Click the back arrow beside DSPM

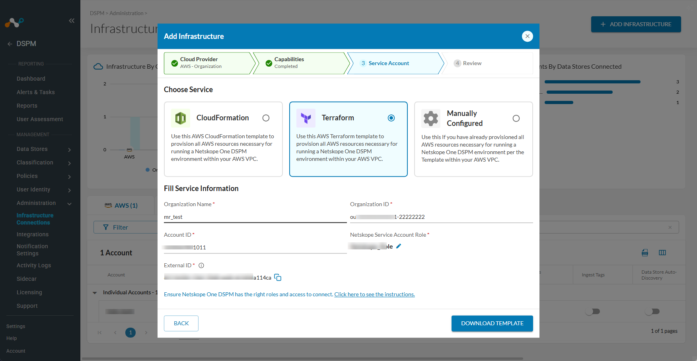click(x=10, y=44)
